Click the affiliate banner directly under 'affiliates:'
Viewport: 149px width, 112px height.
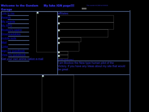(86, 19)
